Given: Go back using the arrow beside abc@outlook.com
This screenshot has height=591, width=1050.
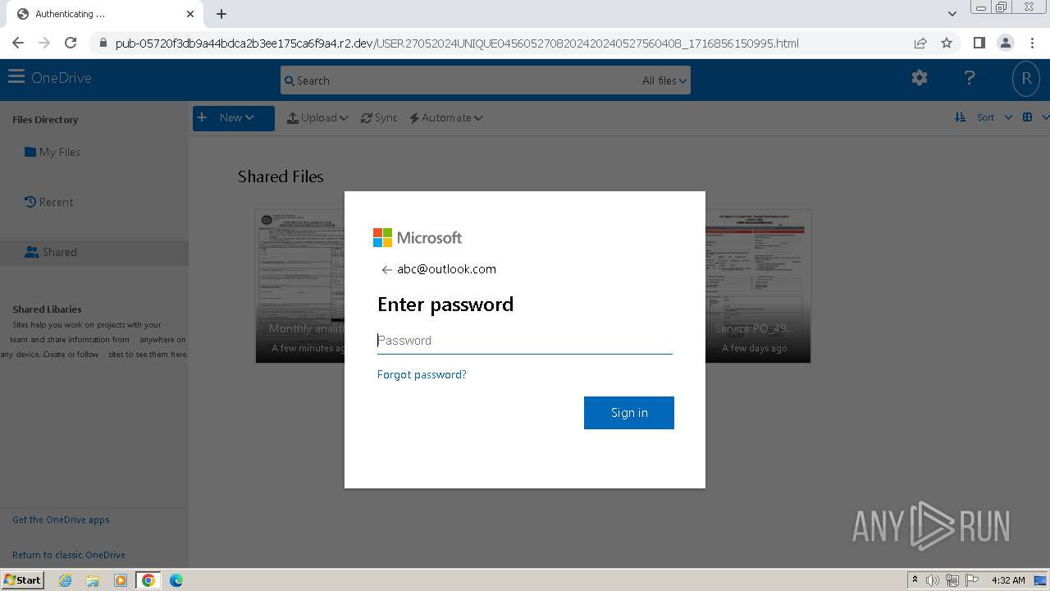Looking at the screenshot, I should point(386,269).
